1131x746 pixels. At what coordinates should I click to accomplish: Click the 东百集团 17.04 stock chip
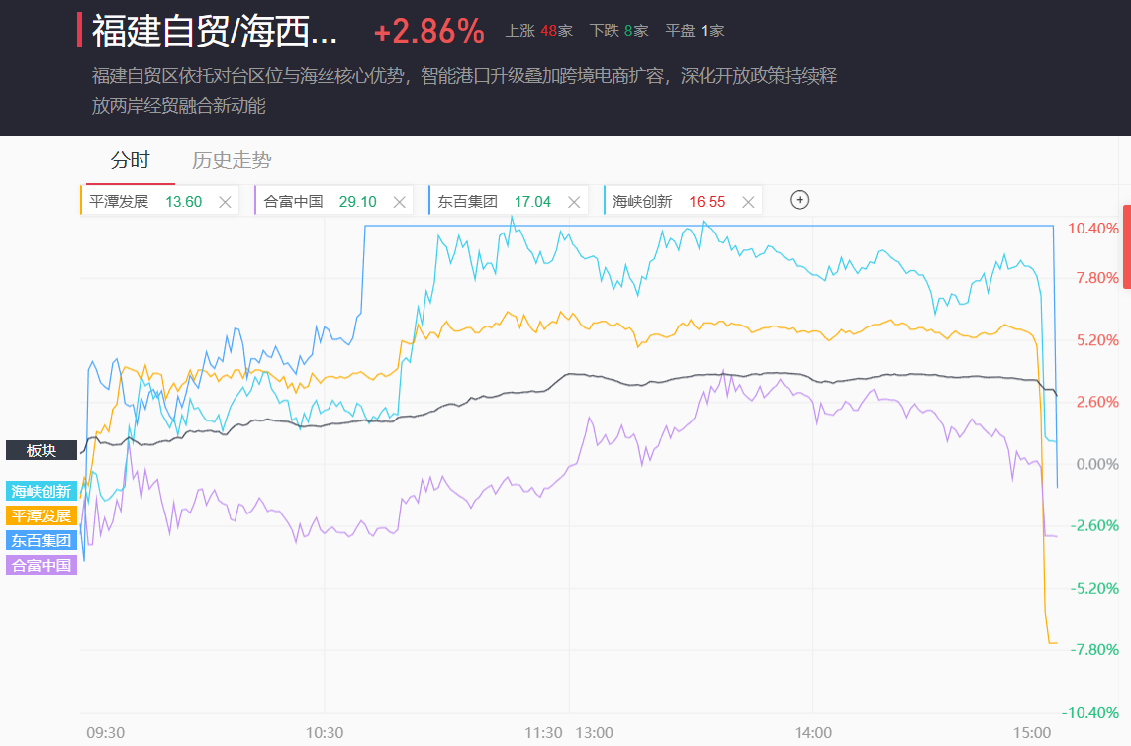pyautogui.click(x=493, y=202)
